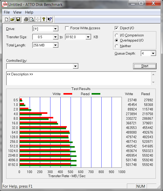Save benchmark results with the floppy disk icon

(x=18, y=19)
